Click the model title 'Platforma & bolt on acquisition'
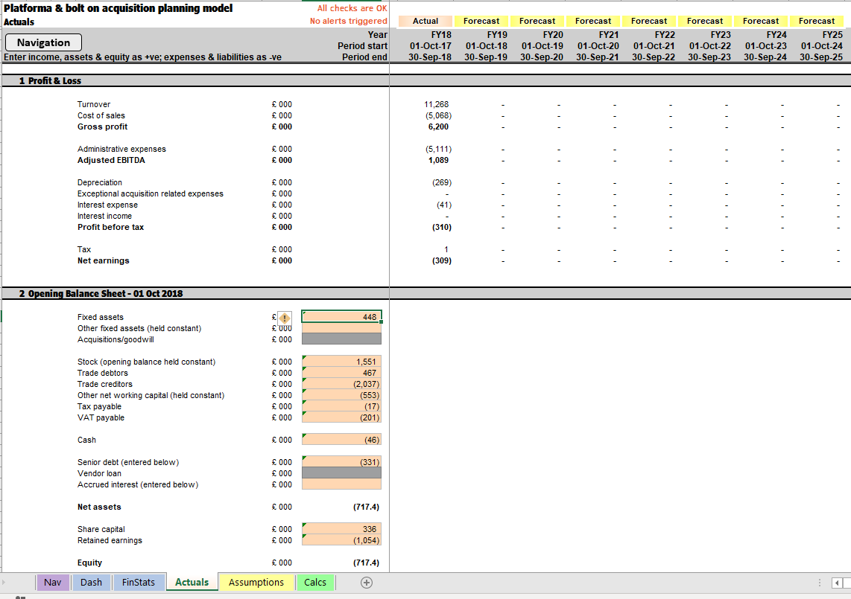 [118, 8]
